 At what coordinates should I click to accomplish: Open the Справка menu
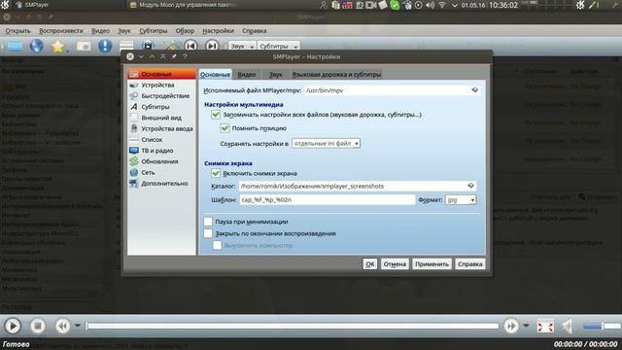[x=255, y=30]
